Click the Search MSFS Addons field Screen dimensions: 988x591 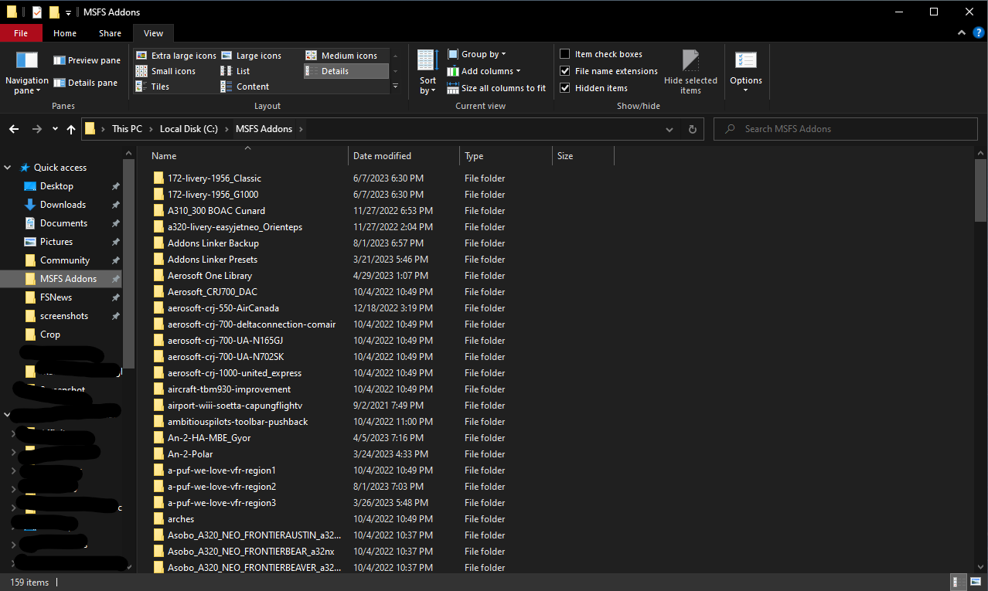847,129
